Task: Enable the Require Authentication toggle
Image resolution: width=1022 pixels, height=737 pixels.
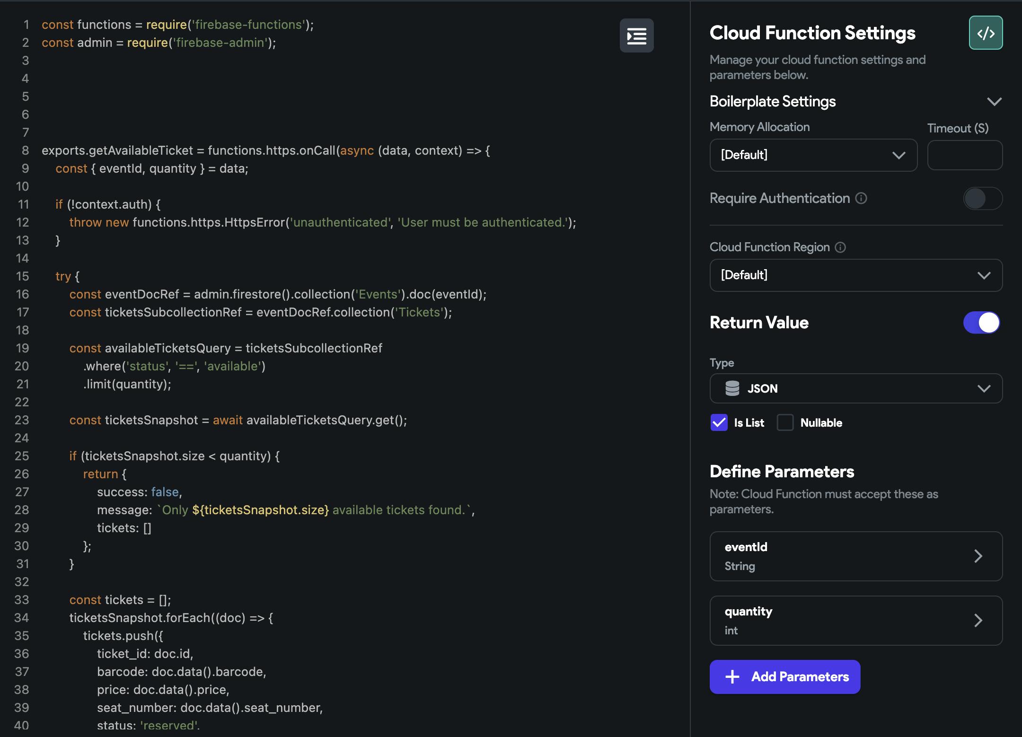Action: 982,198
